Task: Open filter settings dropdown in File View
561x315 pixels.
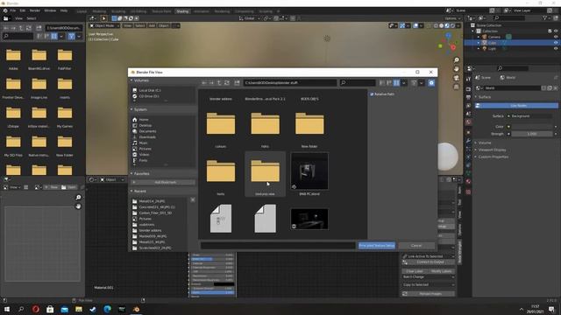Action: click(421, 83)
